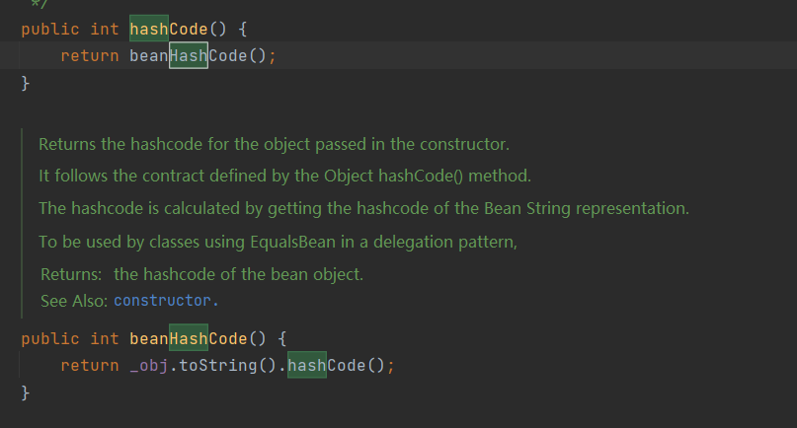Click the int return type of beanHashCode
This screenshot has width=797, height=428.
tap(104, 338)
